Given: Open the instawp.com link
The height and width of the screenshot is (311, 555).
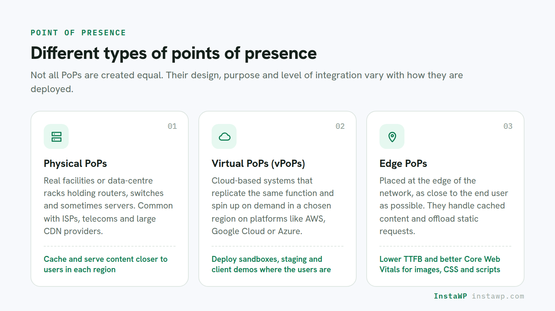Looking at the screenshot, I should click(x=498, y=296).
